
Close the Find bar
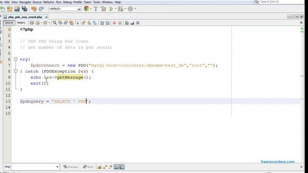[x=301, y=167]
